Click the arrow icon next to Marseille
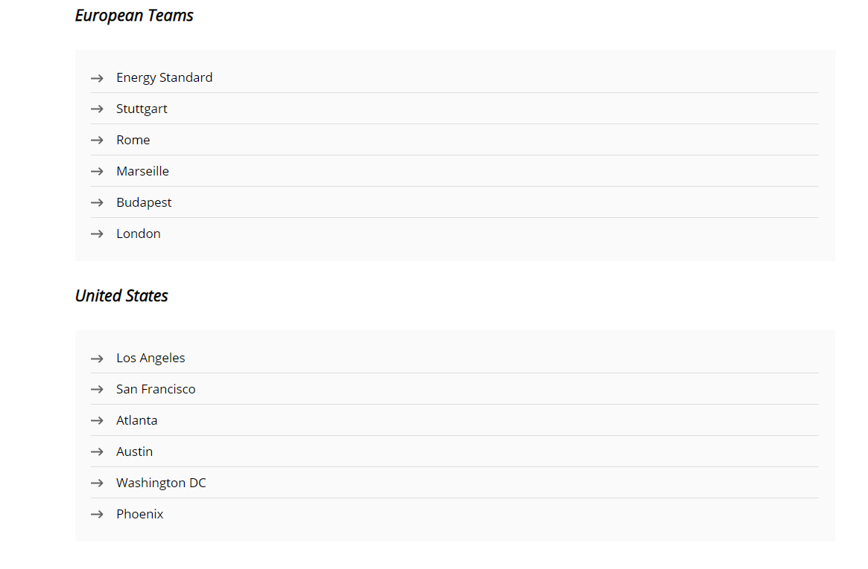The image size is (868, 569). pos(97,172)
